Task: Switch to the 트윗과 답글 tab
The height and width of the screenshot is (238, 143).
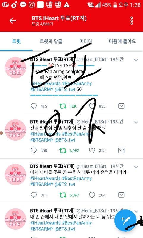Action: [51, 41]
